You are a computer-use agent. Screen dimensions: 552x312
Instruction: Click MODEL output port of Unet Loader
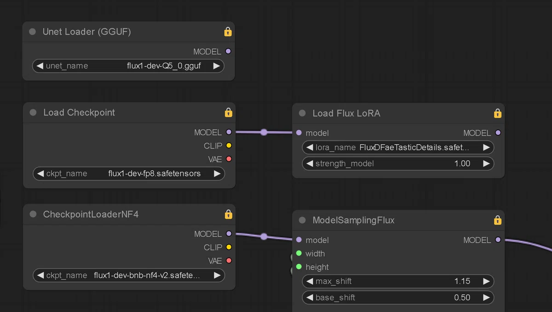tap(228, 52)
